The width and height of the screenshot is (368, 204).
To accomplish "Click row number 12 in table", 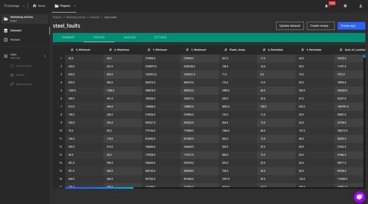I will (60, 147).
